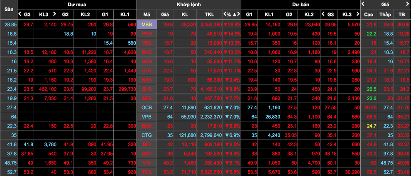The height and width of the screenshot is (176, 411).
Task: Click the Thấp column header
Action: 385,15
